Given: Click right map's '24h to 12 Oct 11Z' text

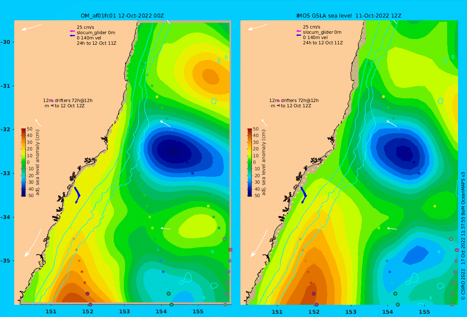Looking at the screenshot, I should click(x=323, y=43).
